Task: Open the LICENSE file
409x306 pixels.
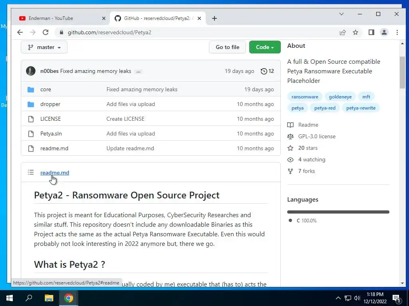Action: pyautogui.click(x=50, y=119)
